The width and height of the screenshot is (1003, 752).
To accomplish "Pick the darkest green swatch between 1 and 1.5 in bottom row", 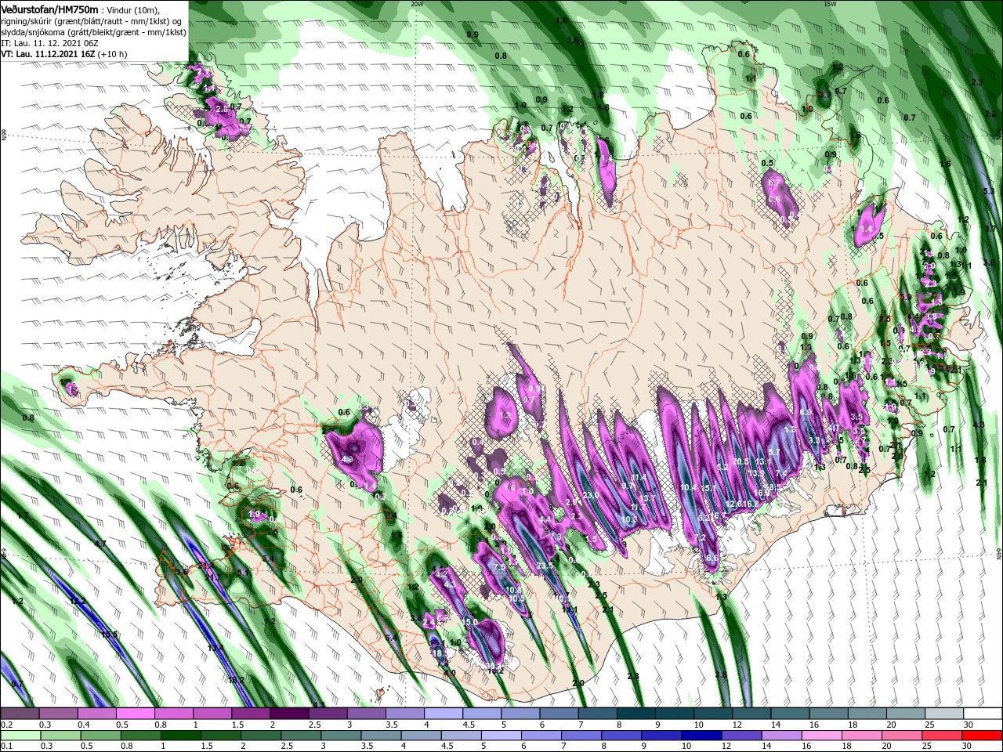I will [x=180, y=736].
